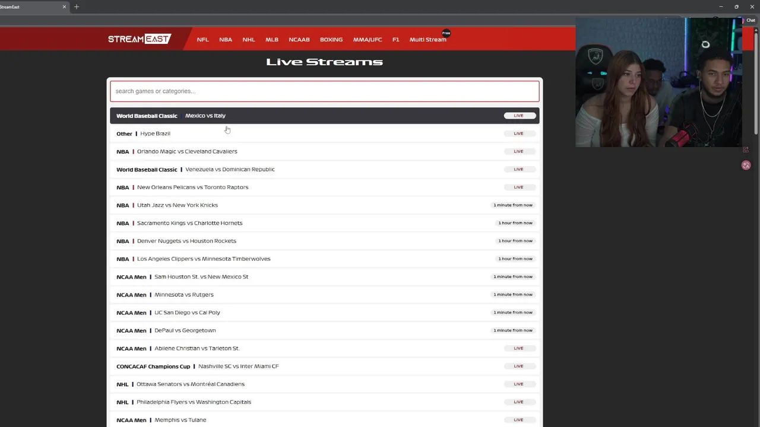The height and width of the screenshot is (427, 760).
Task: Click '1 minute from now' on Minnesota vs Rutgers
Action: [x=513, y=294]
